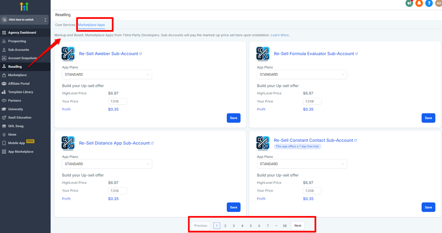Viewport: 442px width, 233px height.
Task: Click the Formula Evaluator app icon
Action: 263,54
